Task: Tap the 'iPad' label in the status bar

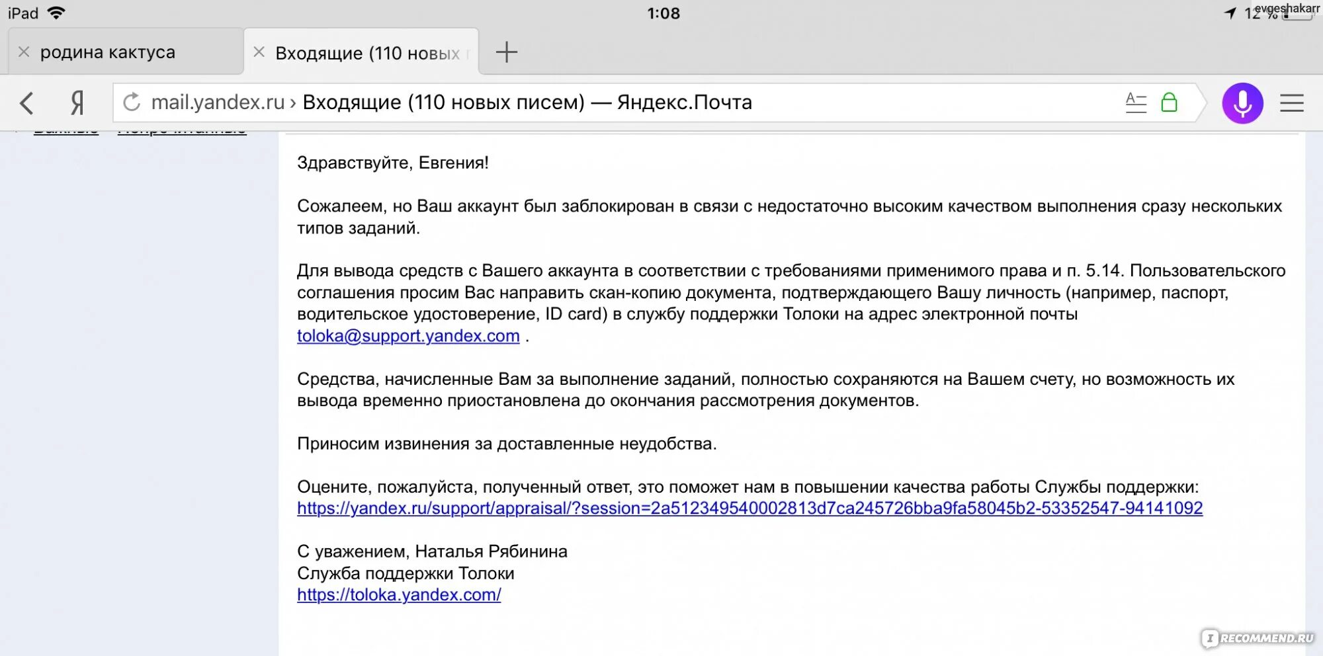Action: (23, 13)
